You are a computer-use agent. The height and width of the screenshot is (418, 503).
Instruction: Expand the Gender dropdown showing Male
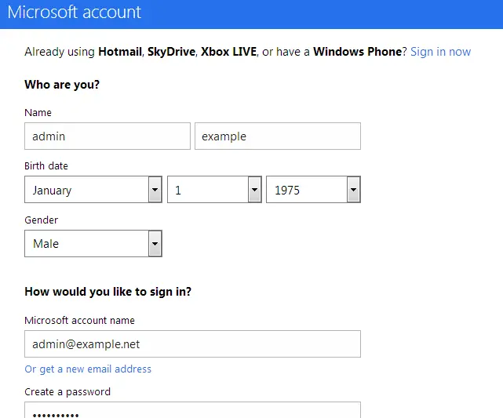(93, 244)
